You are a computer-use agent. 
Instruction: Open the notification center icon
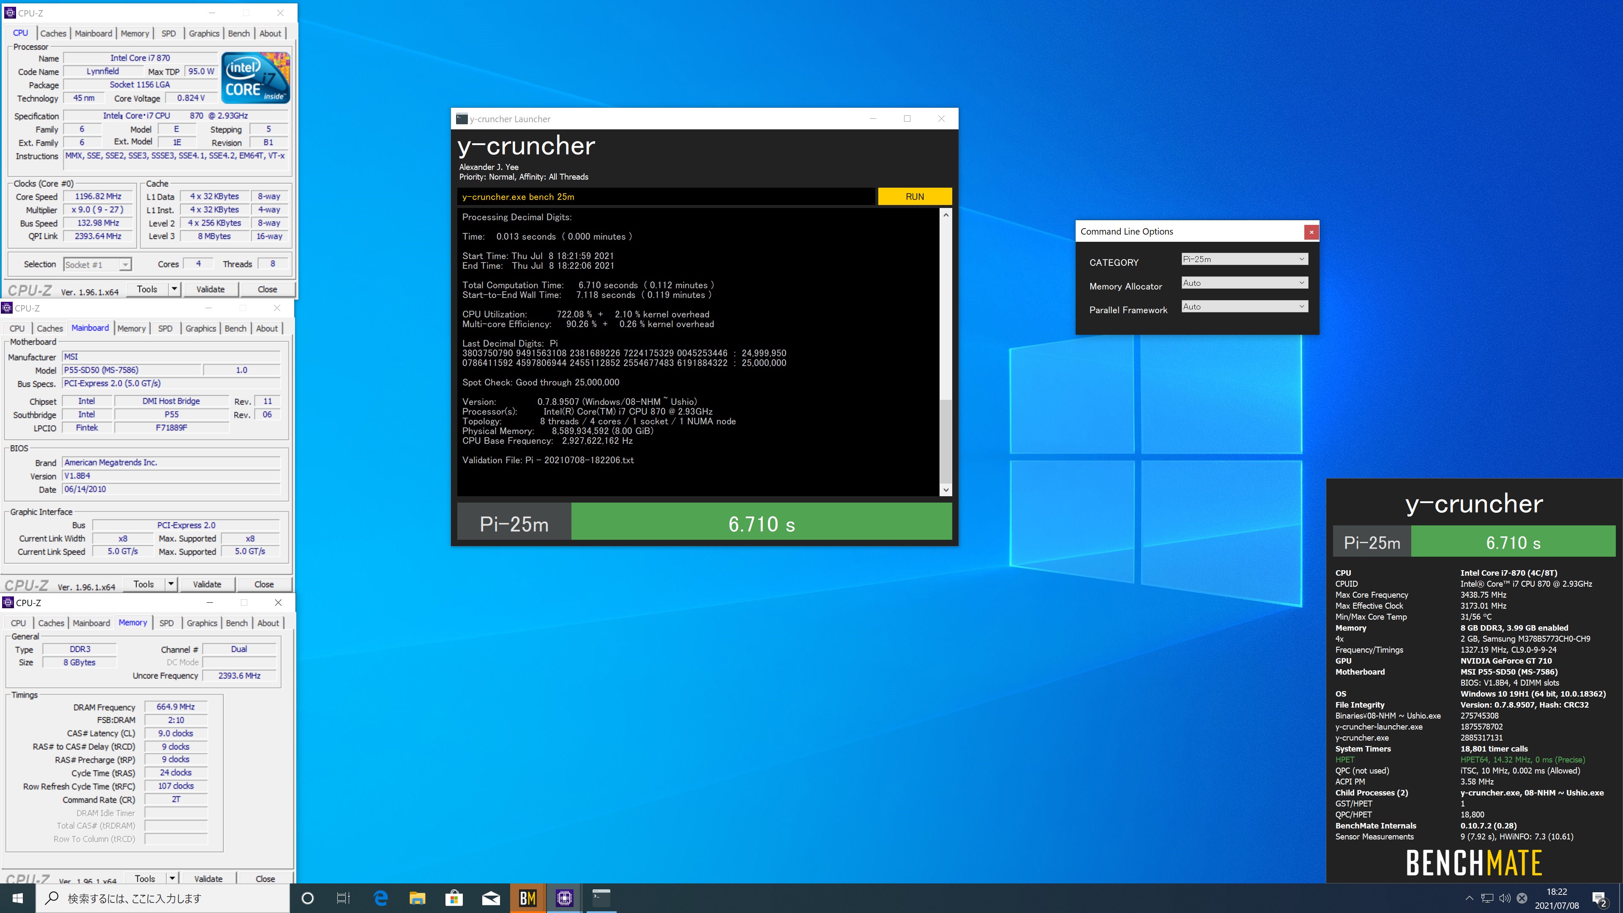coord(1599,899)
